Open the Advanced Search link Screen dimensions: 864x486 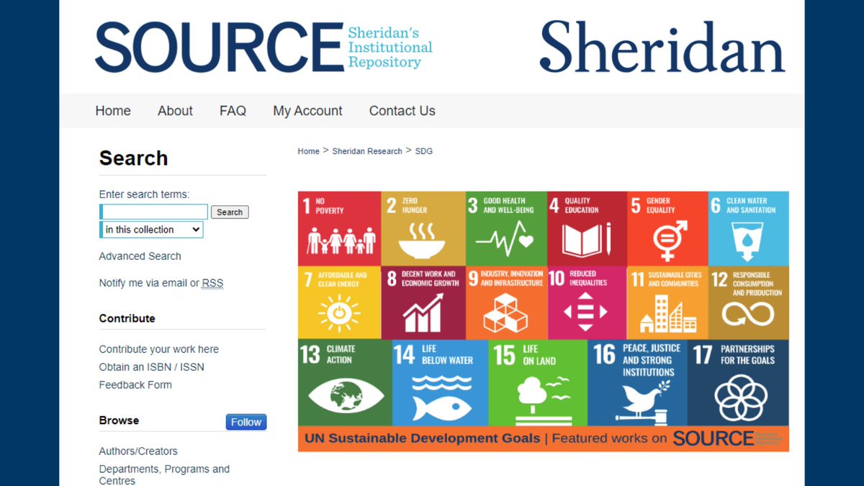(140, 256)
